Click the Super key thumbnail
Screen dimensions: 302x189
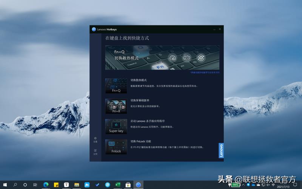pyautogui.click(x=116, y=126)
